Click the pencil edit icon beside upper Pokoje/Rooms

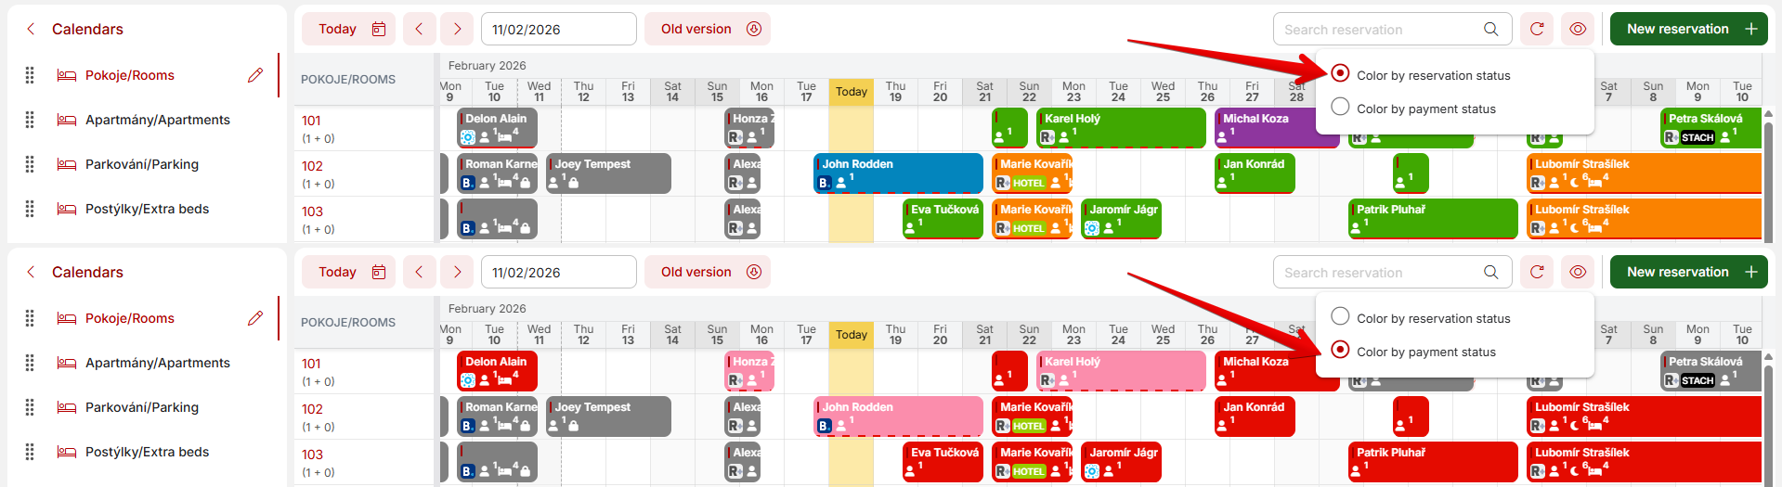[x=255, y=75]
